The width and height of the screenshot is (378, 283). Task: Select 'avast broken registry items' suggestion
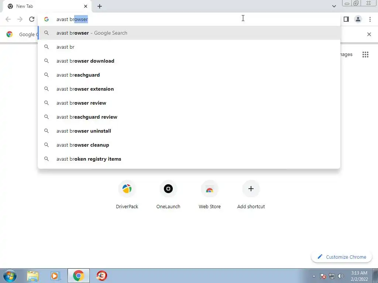click(189, 159)
